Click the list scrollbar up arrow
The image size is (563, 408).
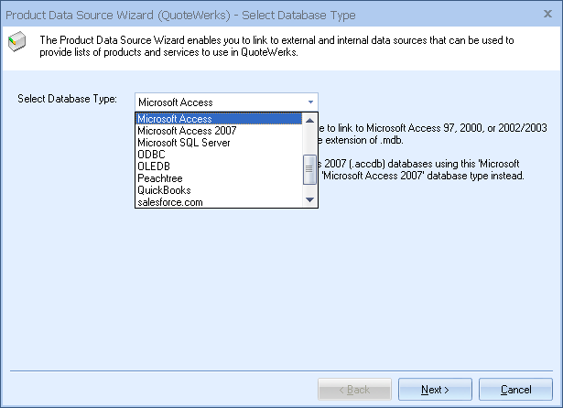pyautogui.click(x=309, y=120)
